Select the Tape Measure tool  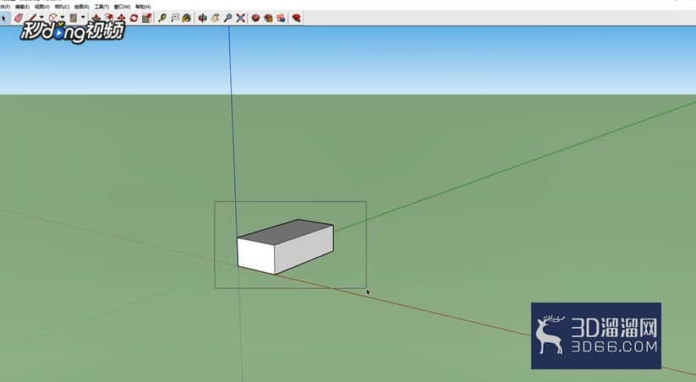[162, 19]
